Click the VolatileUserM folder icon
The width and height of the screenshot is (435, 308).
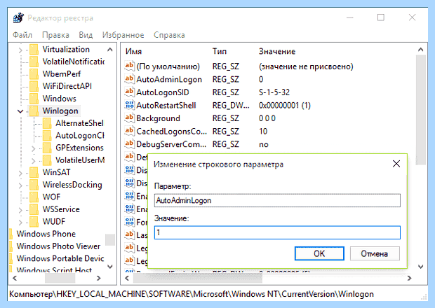point(47,160)
